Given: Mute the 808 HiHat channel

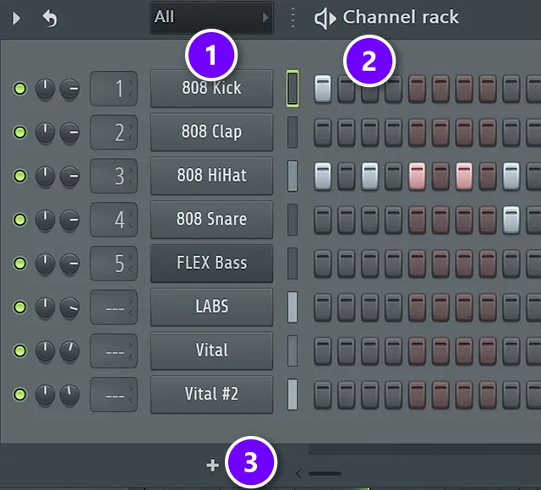Looking at the screenshot, I should pyautogui.click(x=20, y=176).
